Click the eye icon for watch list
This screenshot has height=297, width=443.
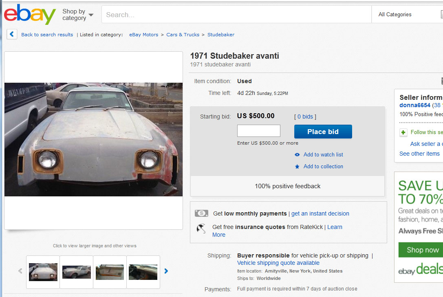coord(297,155)
